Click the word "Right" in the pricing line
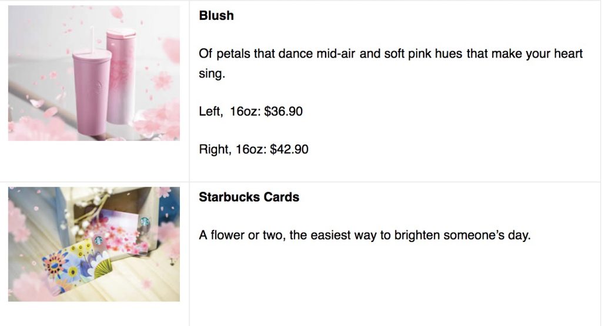Viewport: 602px width, 326px height. 213,149
